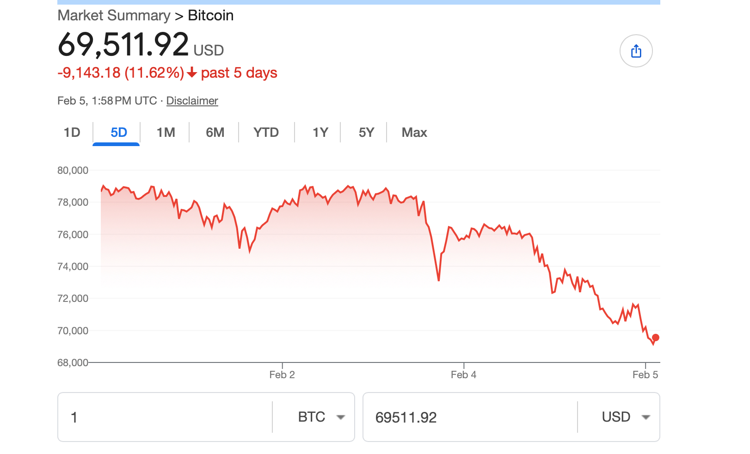The image size is (750, 454).
Task: Switch chart to 6M range
Action: coord(215,133)
